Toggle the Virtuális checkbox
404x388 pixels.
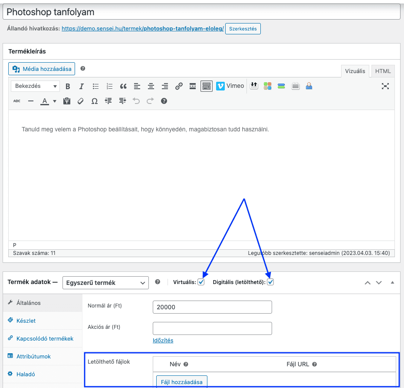pyautogui.click(x=201, y=282)
